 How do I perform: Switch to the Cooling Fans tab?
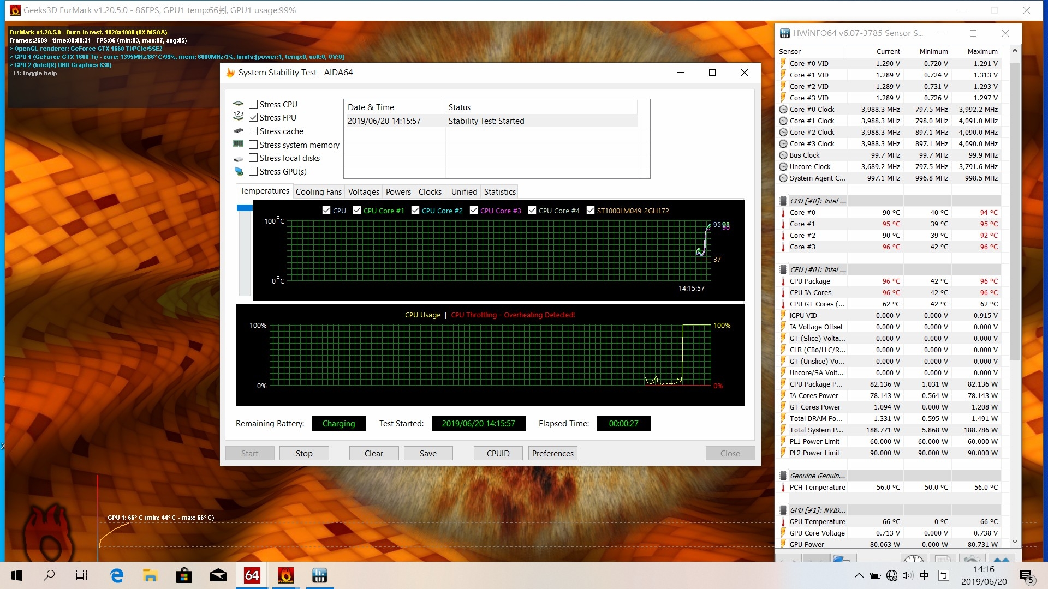click(x=319, y=191)
